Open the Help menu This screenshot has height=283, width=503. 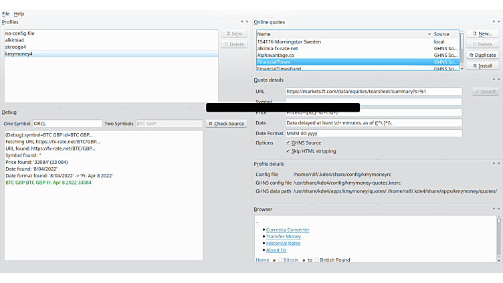click(x=19, y=13)
